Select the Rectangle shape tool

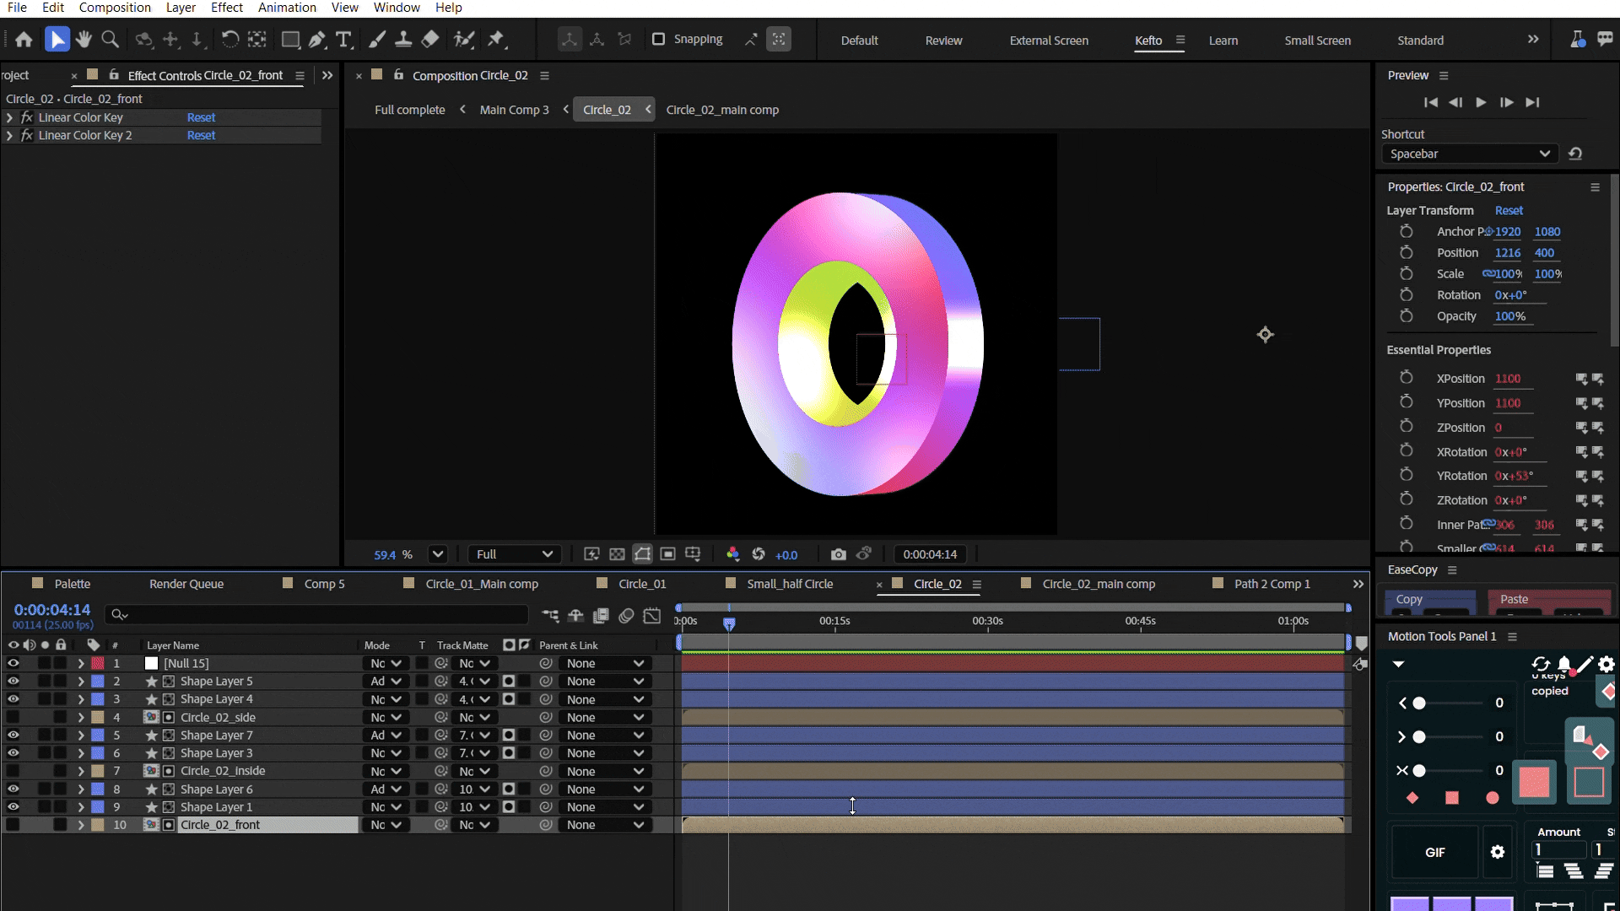pyautogui.click(x=289, y=40)
